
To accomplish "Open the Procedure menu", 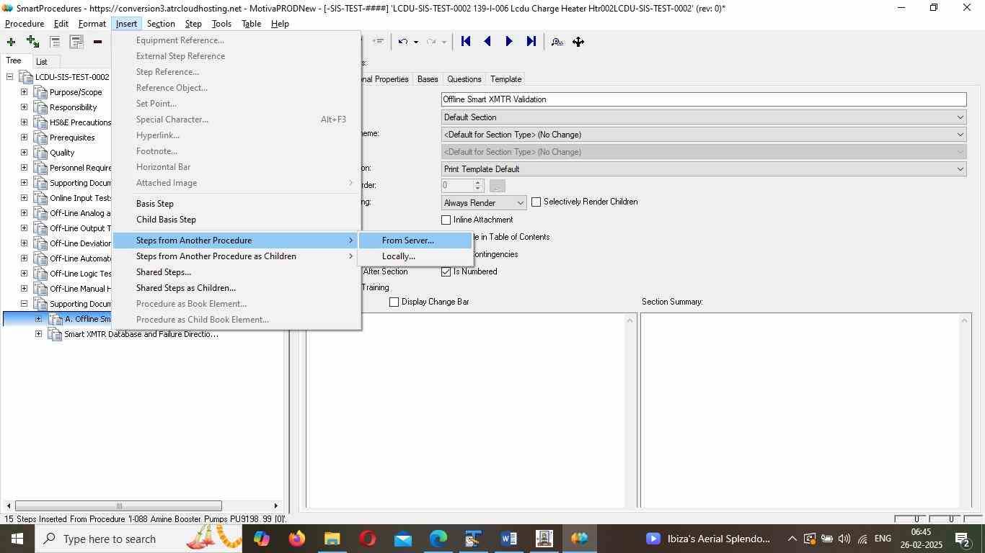I will click(x=25, y=24).
